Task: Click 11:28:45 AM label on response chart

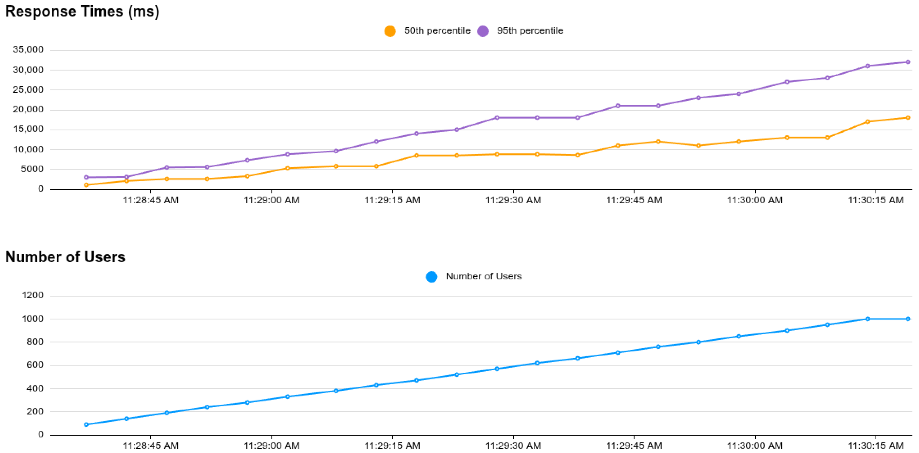Action: click(x=151, y=200)
